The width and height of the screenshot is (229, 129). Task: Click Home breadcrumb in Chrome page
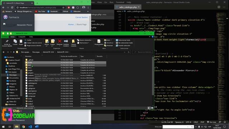pyautogui.click(x=71, y=24)
